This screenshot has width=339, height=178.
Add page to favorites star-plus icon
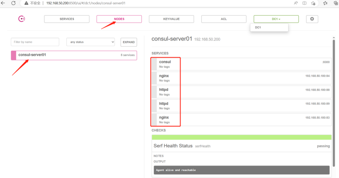click(x=313, y=3)
